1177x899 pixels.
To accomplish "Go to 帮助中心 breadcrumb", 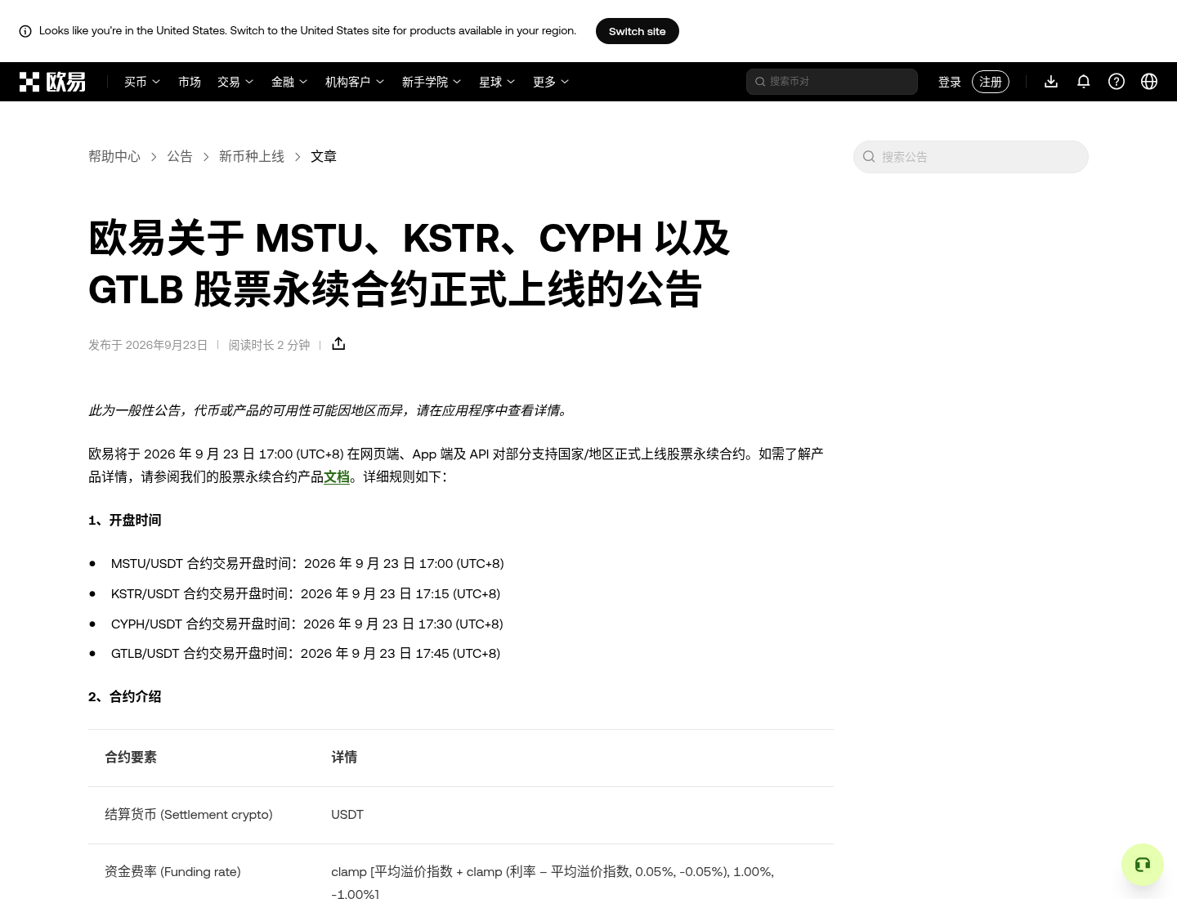I will (x=114, y=156).
